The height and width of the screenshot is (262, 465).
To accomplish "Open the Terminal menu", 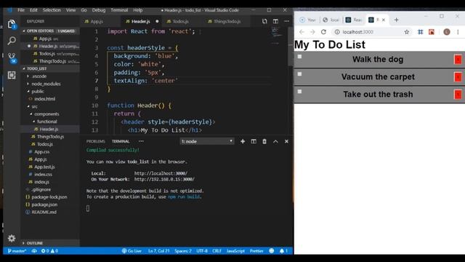I will point(119,10).
